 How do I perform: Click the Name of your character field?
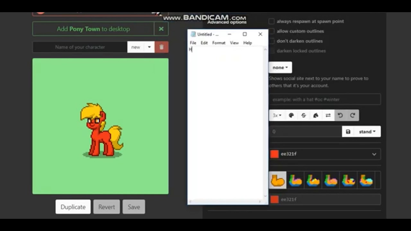click(x=80, y=47)
